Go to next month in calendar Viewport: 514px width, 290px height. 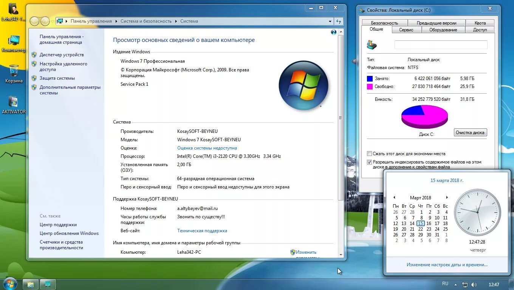(447, 197)
